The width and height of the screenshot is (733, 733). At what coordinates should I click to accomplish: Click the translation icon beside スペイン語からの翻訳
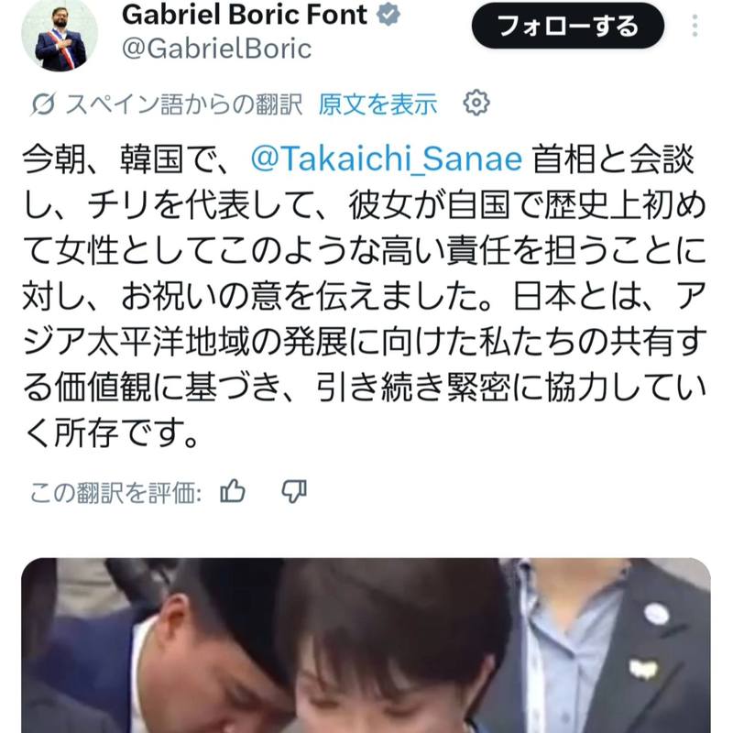click(43, 104)
